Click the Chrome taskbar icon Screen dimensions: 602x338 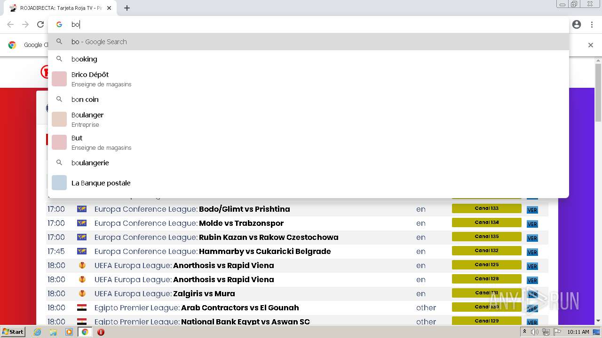point(85,332)
